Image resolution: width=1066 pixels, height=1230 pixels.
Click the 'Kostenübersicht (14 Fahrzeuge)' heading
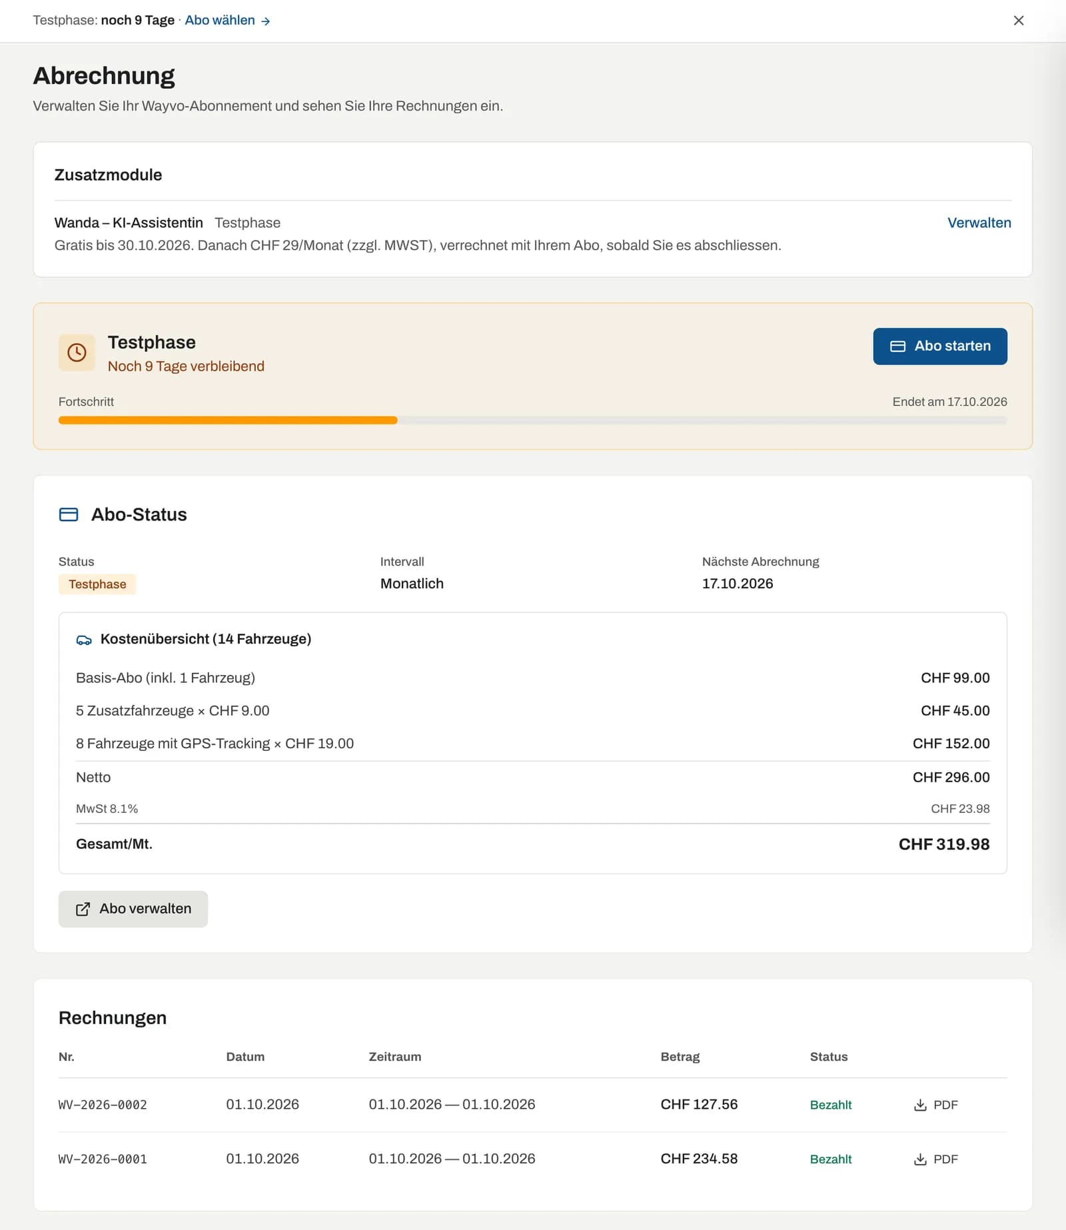point(206,639)
